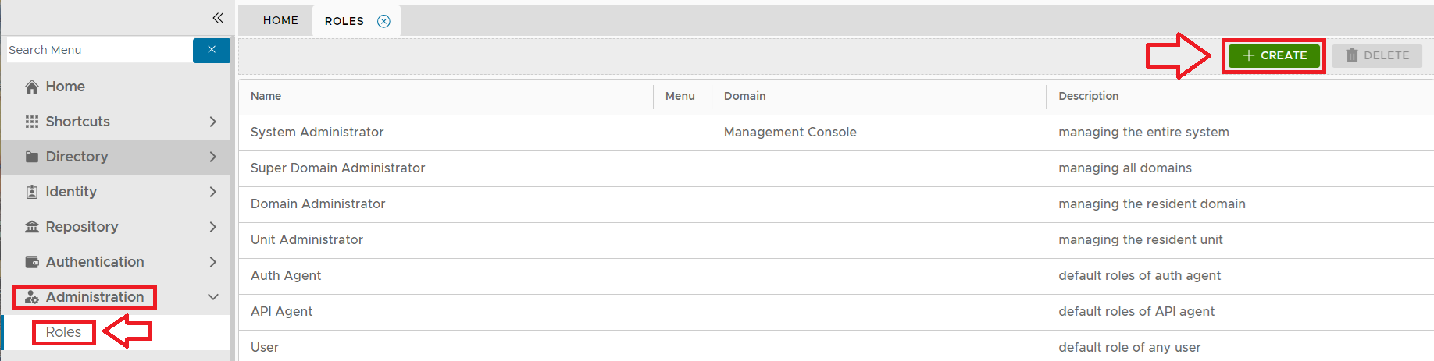Click the Home house icon in sidebar
The width and height of the screenshot is (1434, 361).
(32, 87)
